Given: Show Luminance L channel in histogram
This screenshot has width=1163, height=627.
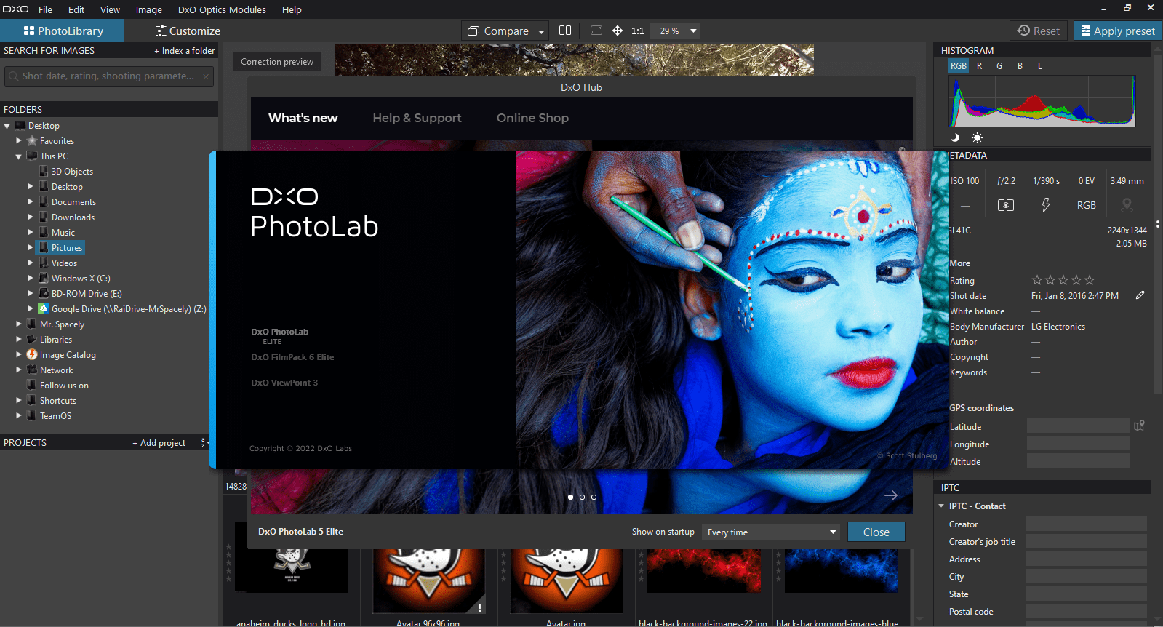Looking at the screenshot, I should [x=1040, y=66].
